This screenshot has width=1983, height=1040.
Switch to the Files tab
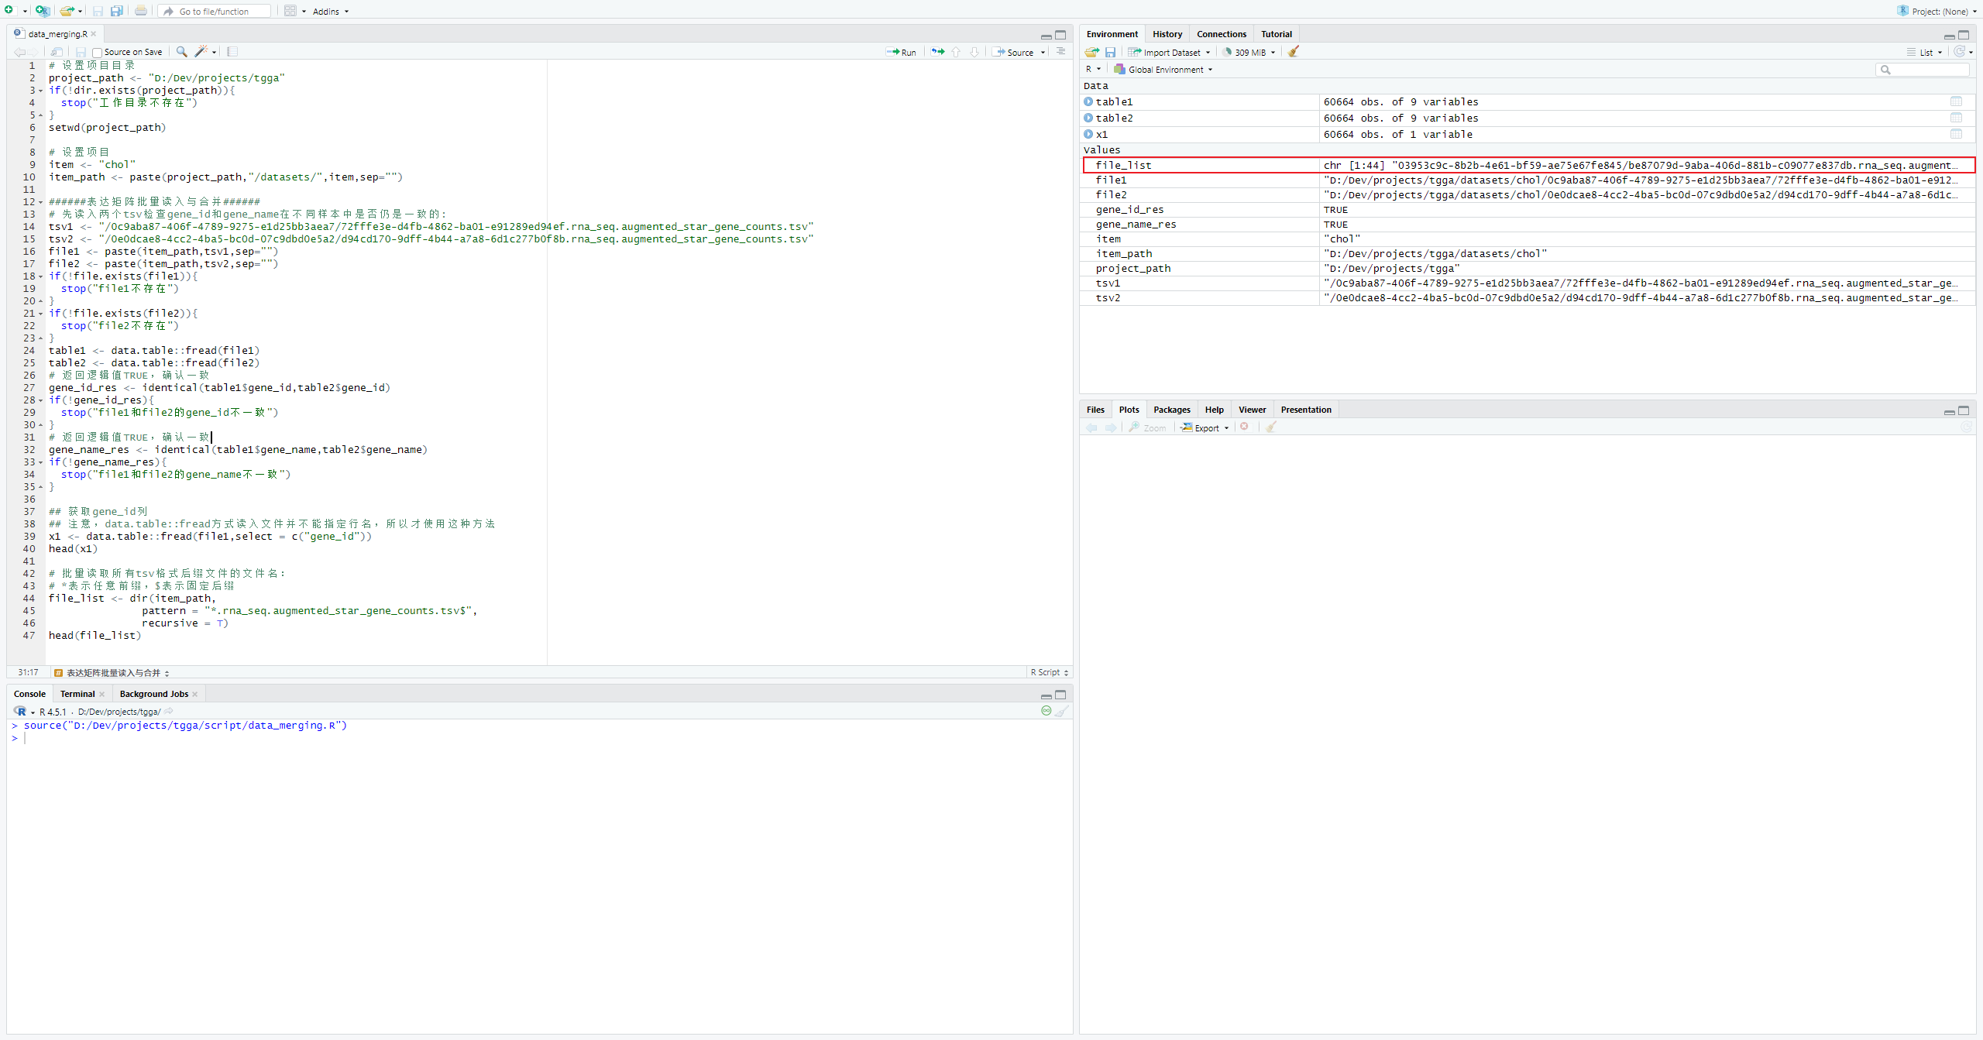tap(1095, 410)
